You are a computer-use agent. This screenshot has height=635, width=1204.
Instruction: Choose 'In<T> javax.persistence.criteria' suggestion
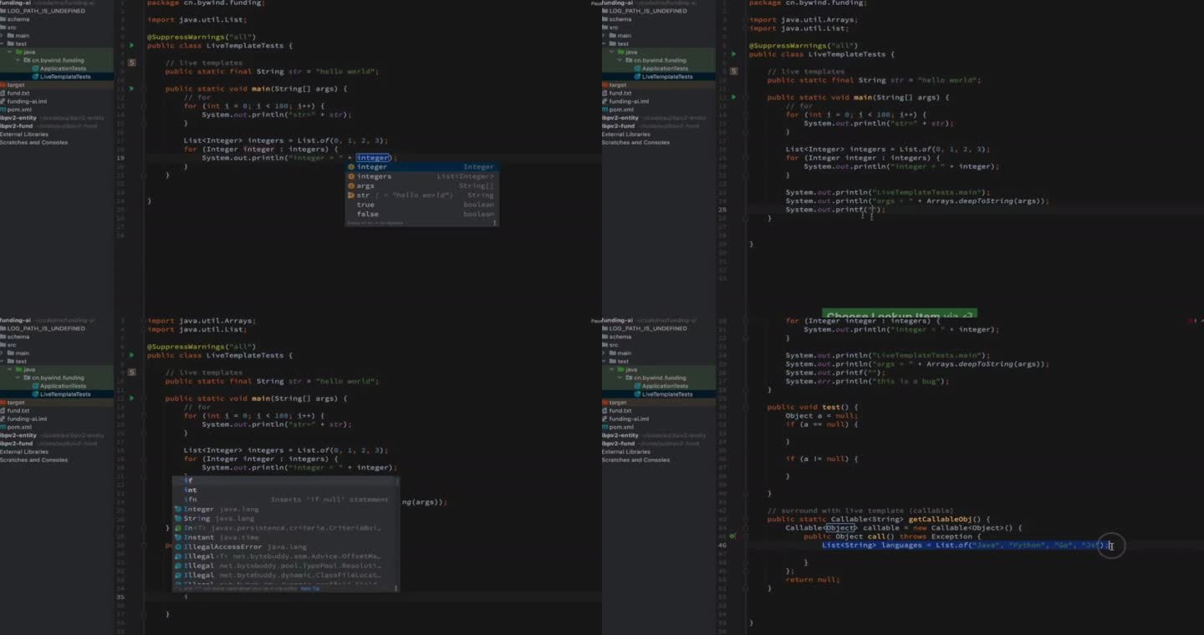pyautogui.click(x=285, y=528)
